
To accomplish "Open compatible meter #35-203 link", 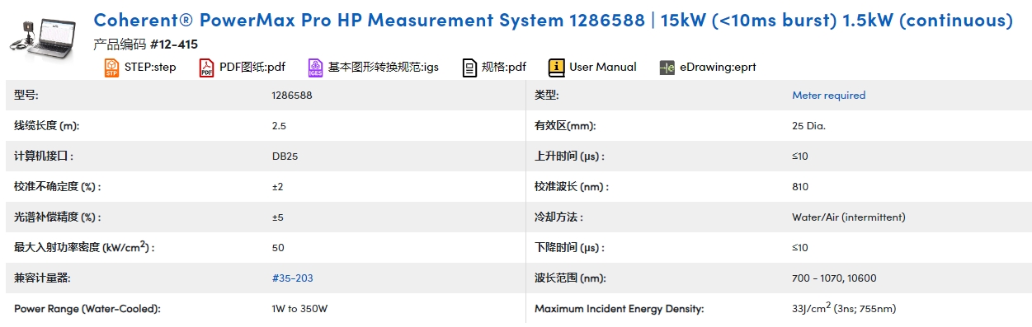I will 292,278.
